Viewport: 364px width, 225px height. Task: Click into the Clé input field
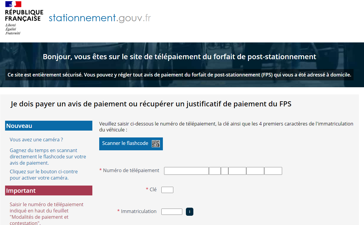pyautogui.click(x=167, y=190)
